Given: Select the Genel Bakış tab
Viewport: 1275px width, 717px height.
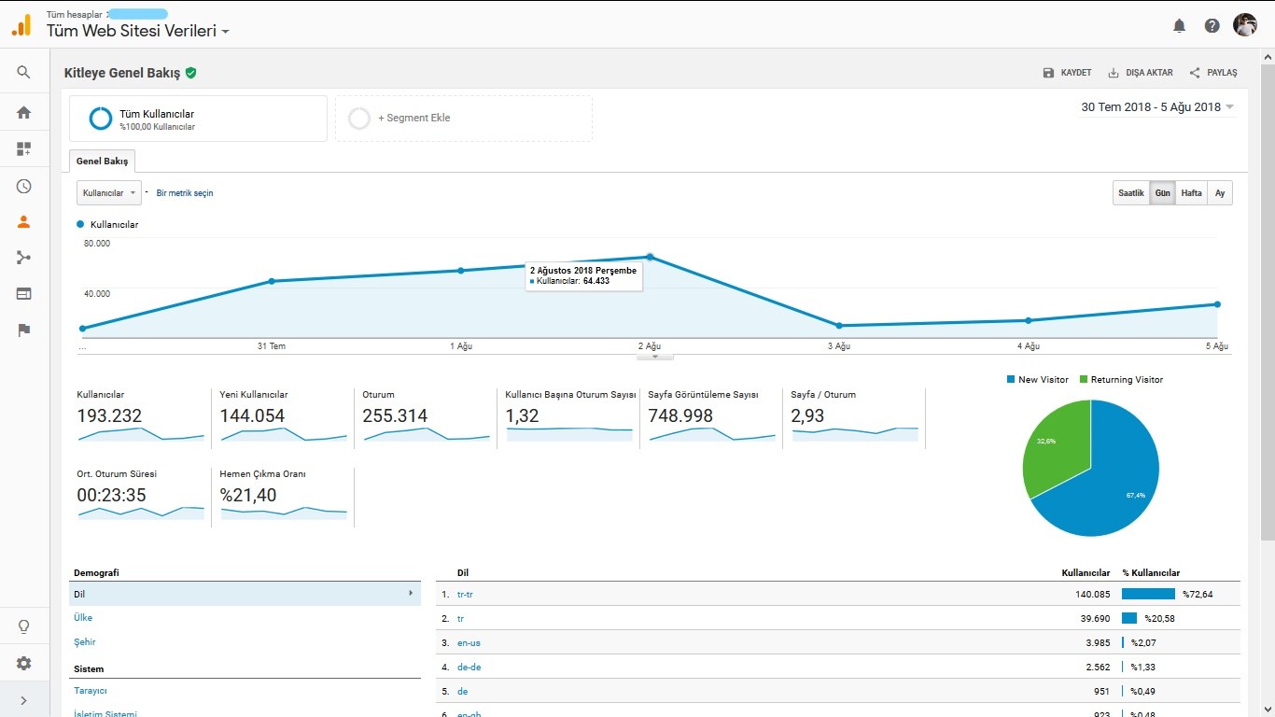Looking at the screenshot, I should tap(103, 162).
